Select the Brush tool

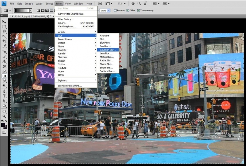4,57
